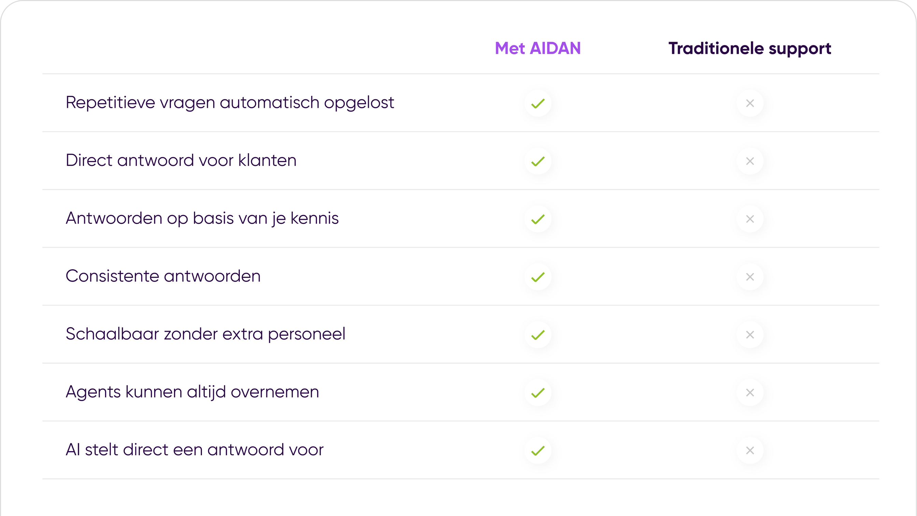This screenshot has height=516, width=917.
Task: Click the Agents kunnen altijd overnemen label
Action: pos(192,392)
